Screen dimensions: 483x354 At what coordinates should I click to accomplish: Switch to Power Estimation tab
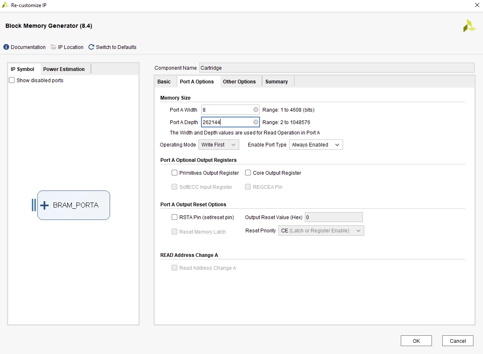click(x=64, y=69)
